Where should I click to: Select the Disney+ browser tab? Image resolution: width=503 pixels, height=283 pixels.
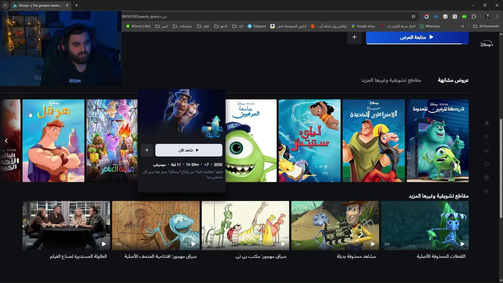point(40,6)
